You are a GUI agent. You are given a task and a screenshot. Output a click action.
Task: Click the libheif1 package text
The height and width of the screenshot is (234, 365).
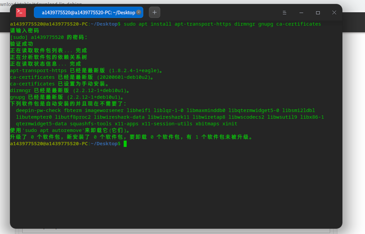click(139, 110)
